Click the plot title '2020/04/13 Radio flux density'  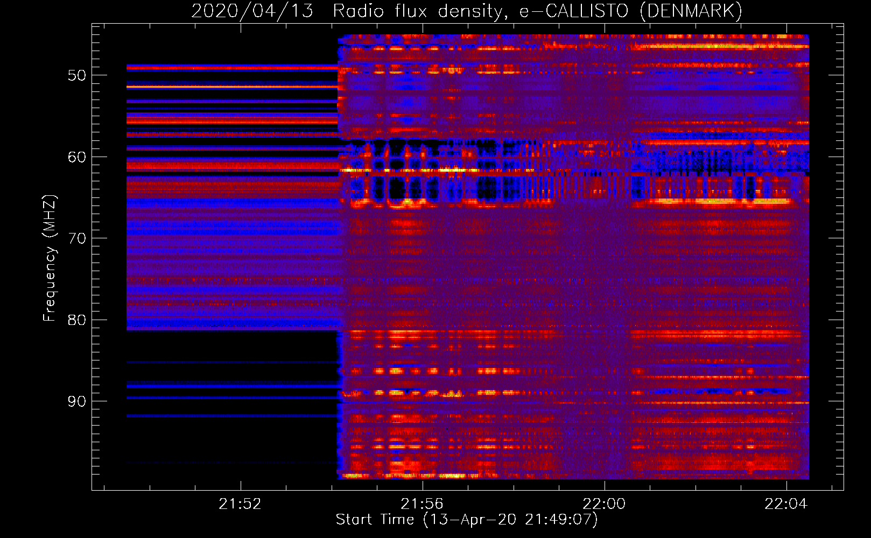click(467, 11)
